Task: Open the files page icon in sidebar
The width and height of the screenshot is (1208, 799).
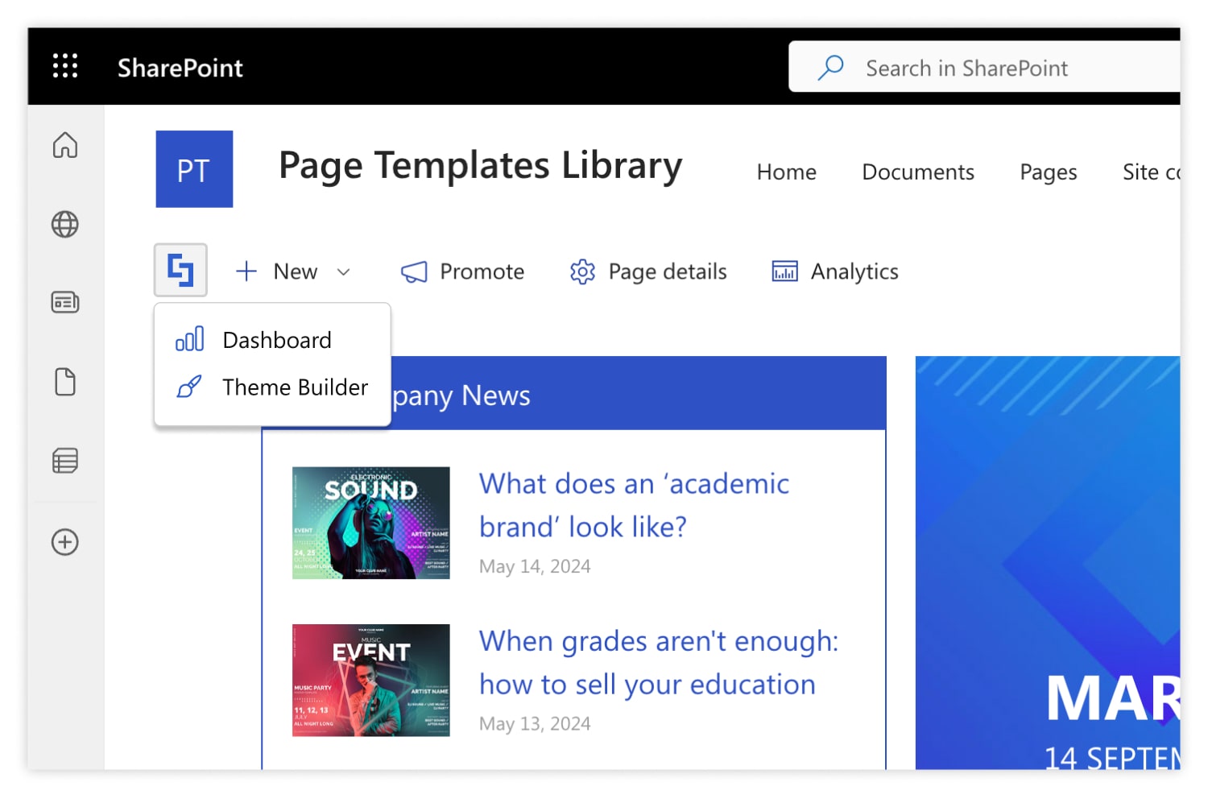Action: tap(65, 382)
